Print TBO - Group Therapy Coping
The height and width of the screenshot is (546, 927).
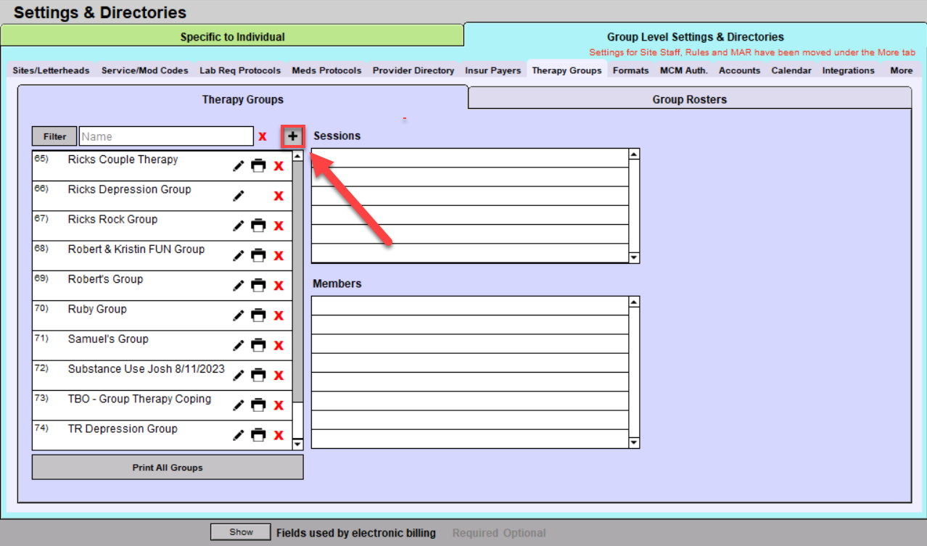pos(258,405)
